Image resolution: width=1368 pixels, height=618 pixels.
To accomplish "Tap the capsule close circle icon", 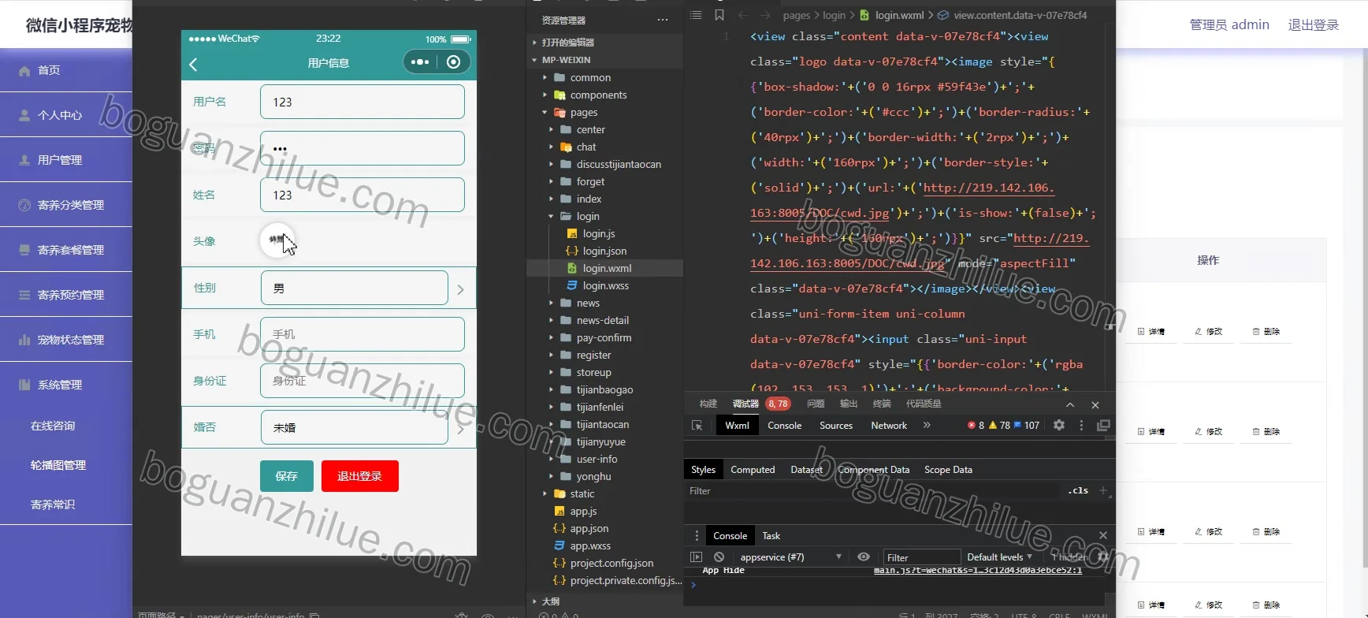I will tap(453, 62).
